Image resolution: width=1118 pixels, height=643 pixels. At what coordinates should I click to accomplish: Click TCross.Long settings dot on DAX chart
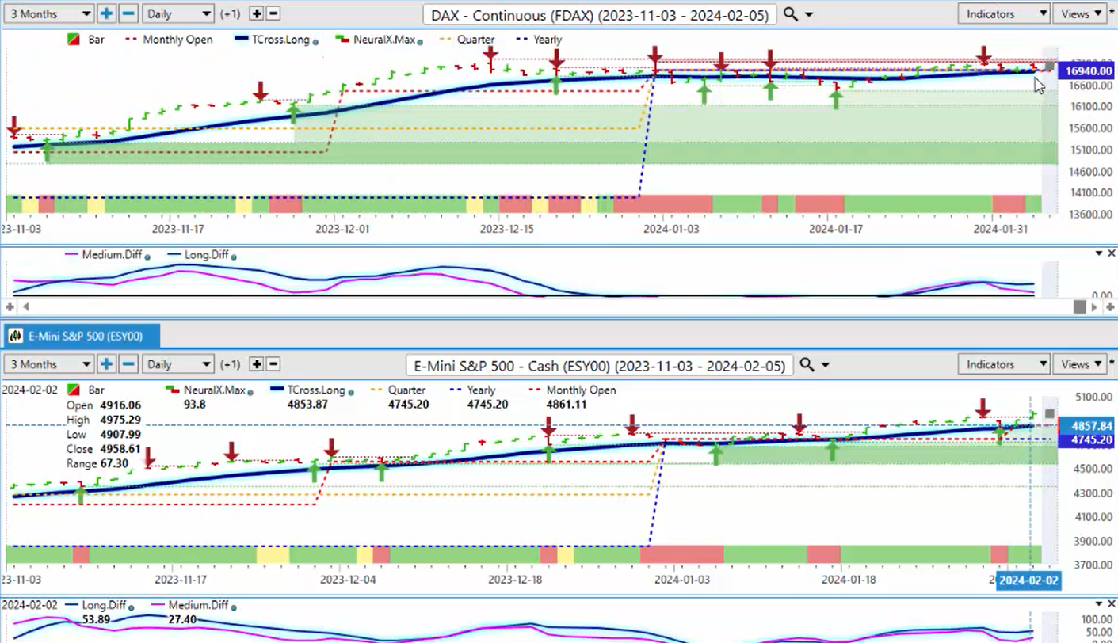click(315, 40)
